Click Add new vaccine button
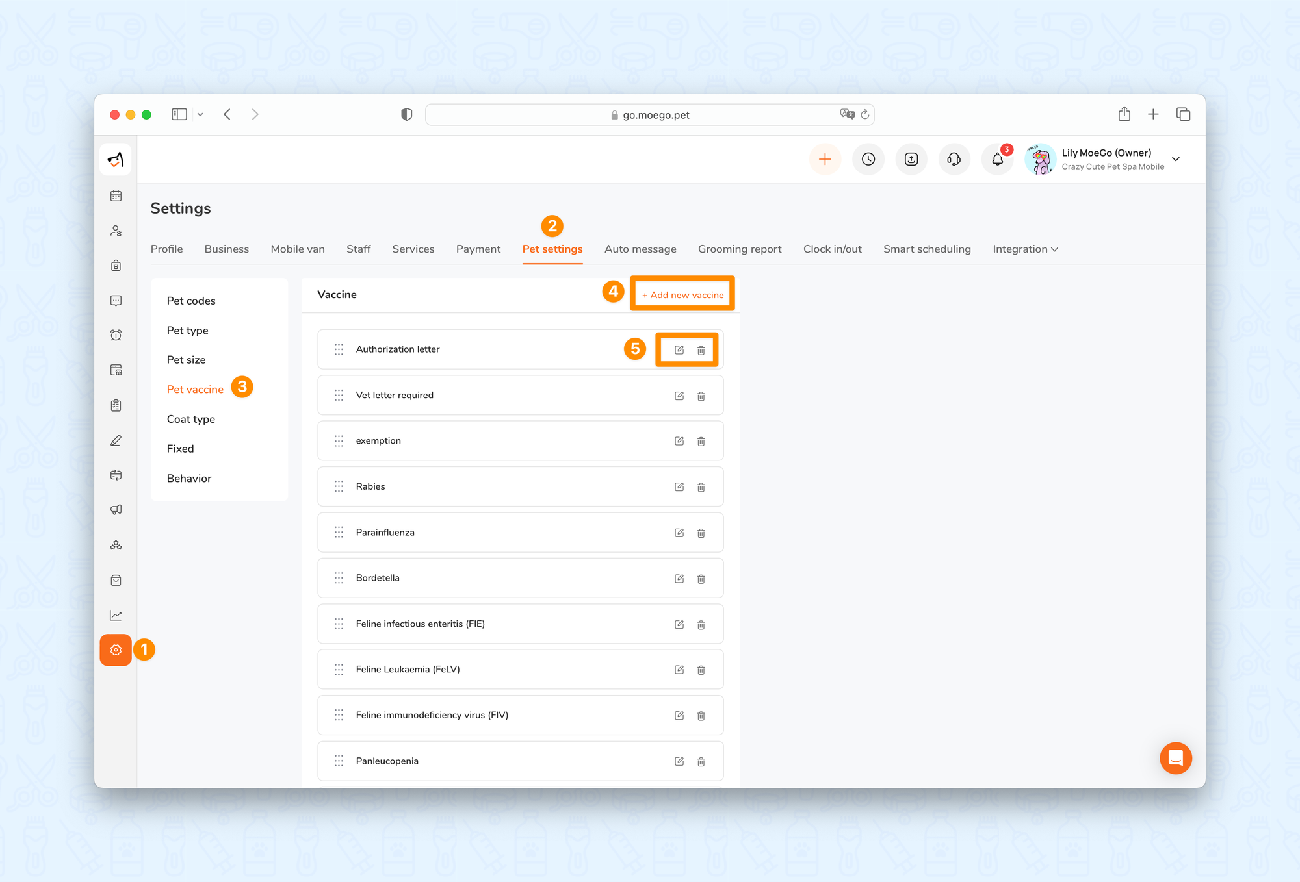 pyautogui.click(x=682, y=295)
